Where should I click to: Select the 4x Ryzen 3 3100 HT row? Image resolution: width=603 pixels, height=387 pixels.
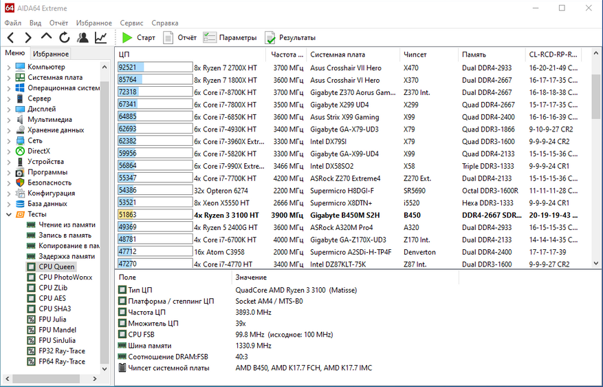(x=348, y=216)
